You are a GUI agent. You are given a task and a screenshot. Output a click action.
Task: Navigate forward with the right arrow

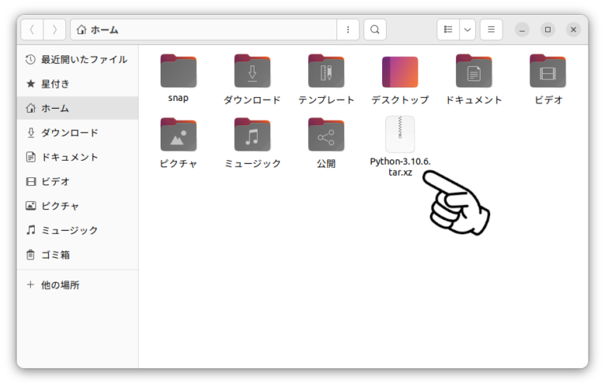point(54,30)
